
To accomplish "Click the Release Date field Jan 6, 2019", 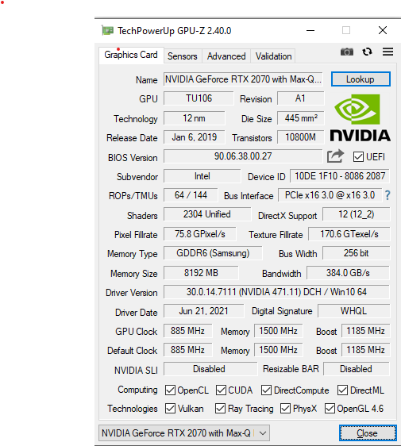I will pos(194,137).
